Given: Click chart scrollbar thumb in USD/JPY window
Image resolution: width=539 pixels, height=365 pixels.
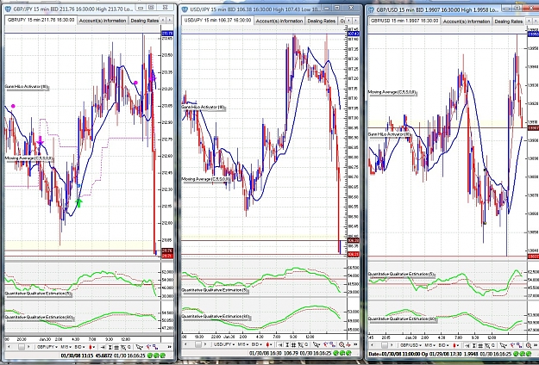Looking at the screenshot, I should point(198,344).
